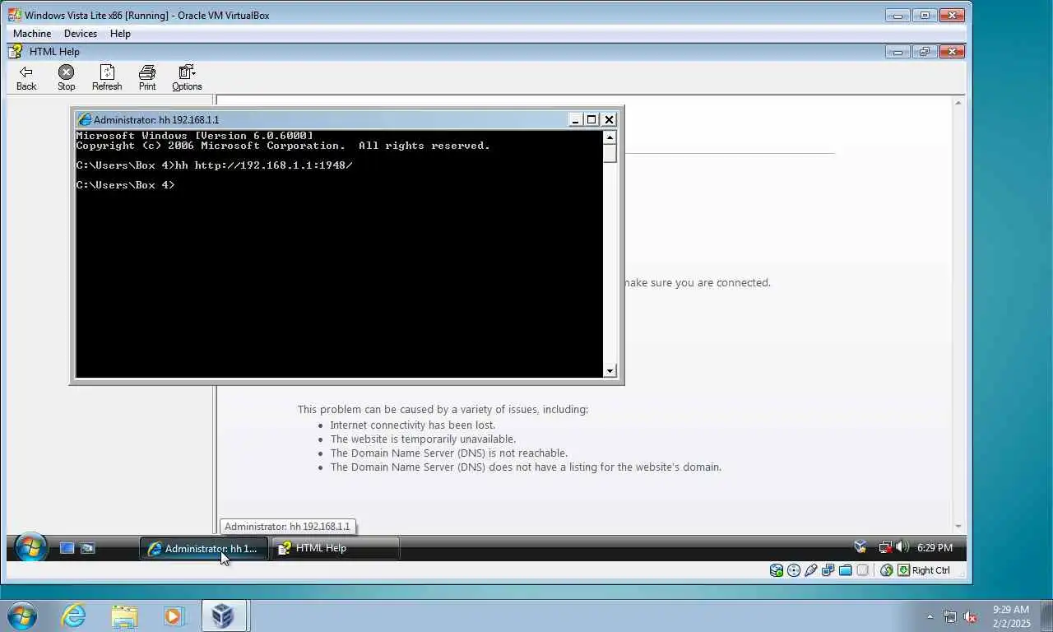Click the HTML Help page scroll up arrow

(x=958, y=103)
